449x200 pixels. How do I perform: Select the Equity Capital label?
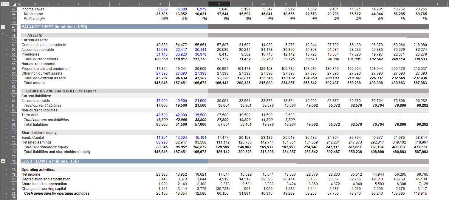32,138
